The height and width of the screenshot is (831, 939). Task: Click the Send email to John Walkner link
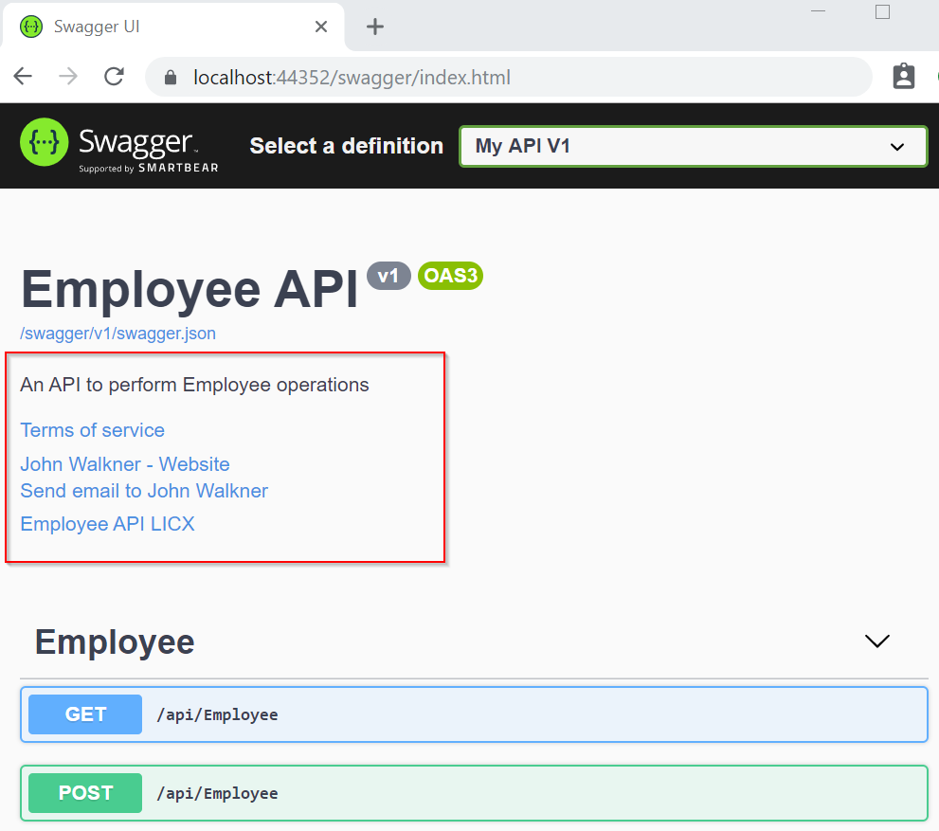(143, 491)
